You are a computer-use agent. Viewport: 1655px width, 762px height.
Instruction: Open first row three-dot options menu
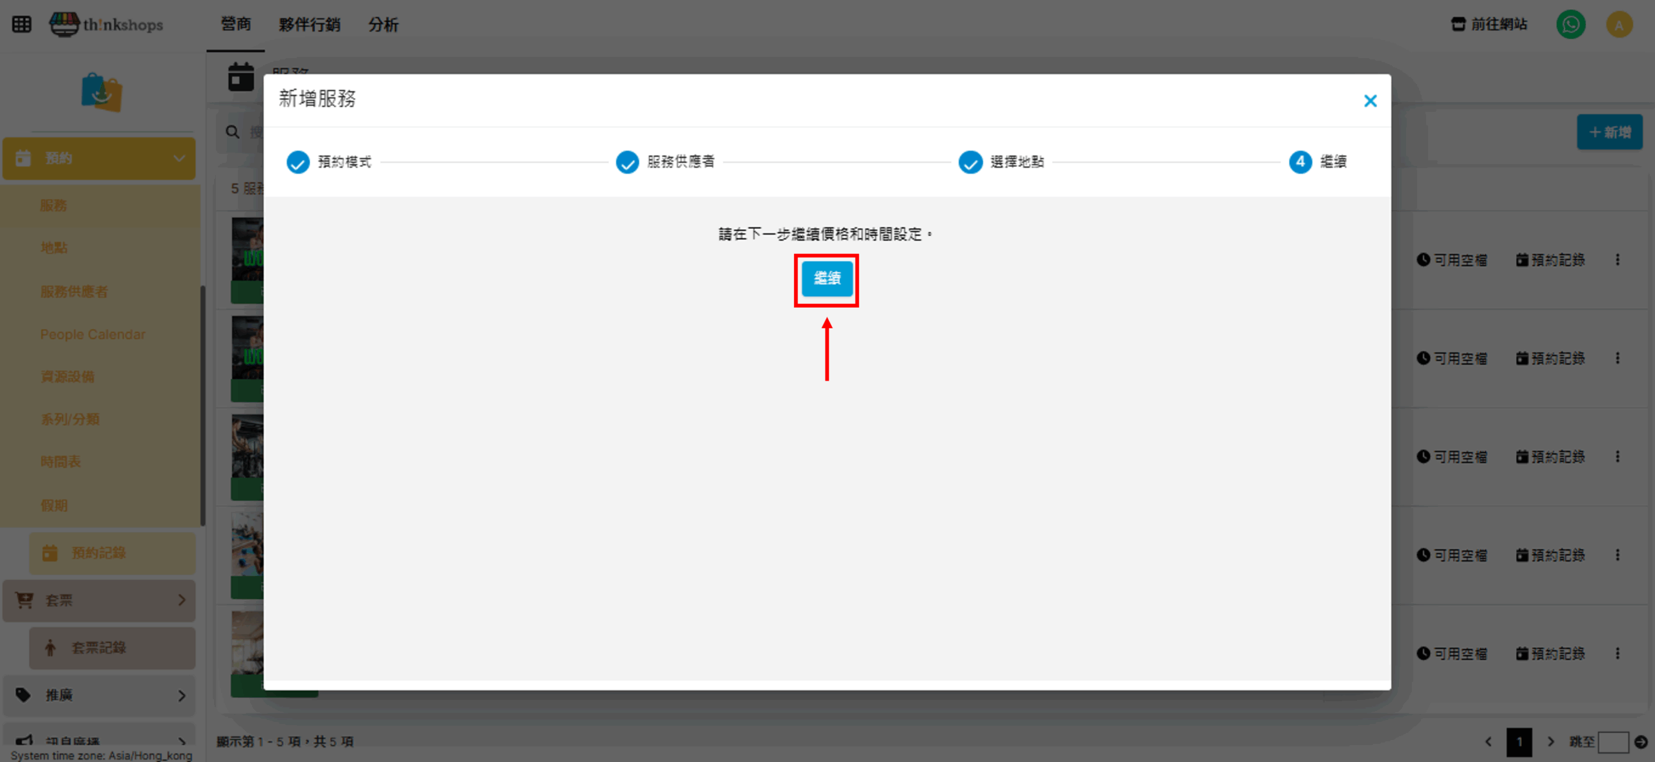pos(1618,260)
